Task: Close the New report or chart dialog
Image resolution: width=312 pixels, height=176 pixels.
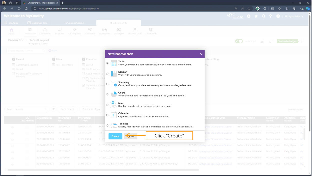Action: (201, 54)
